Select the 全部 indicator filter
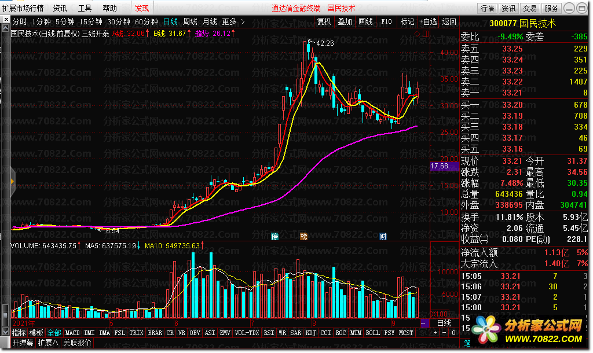 (x=54, y=333)
